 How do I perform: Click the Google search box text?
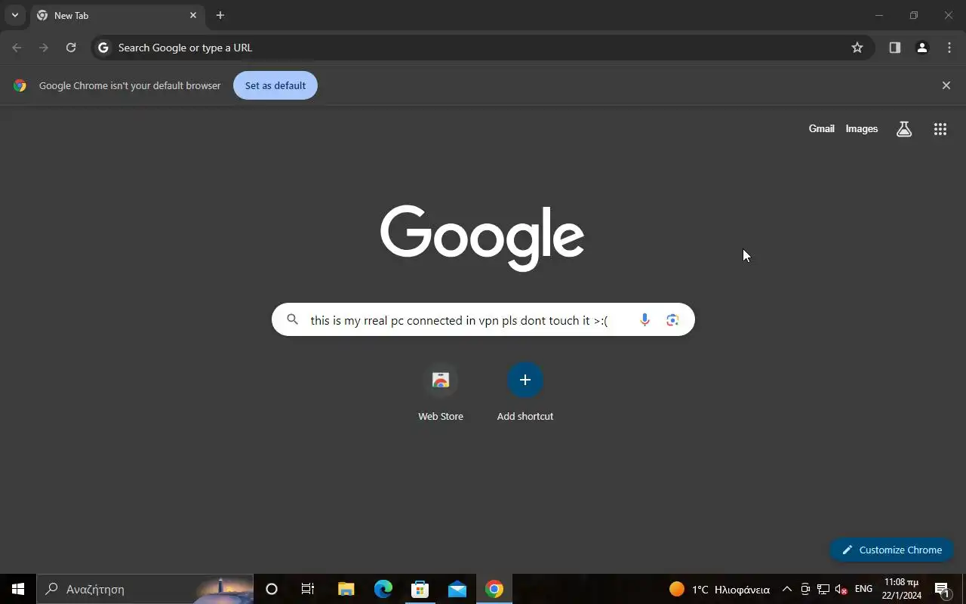pyautogui.click(x=459, y=320)
